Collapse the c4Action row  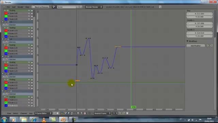pyautogui.click(x=4, y=42)
